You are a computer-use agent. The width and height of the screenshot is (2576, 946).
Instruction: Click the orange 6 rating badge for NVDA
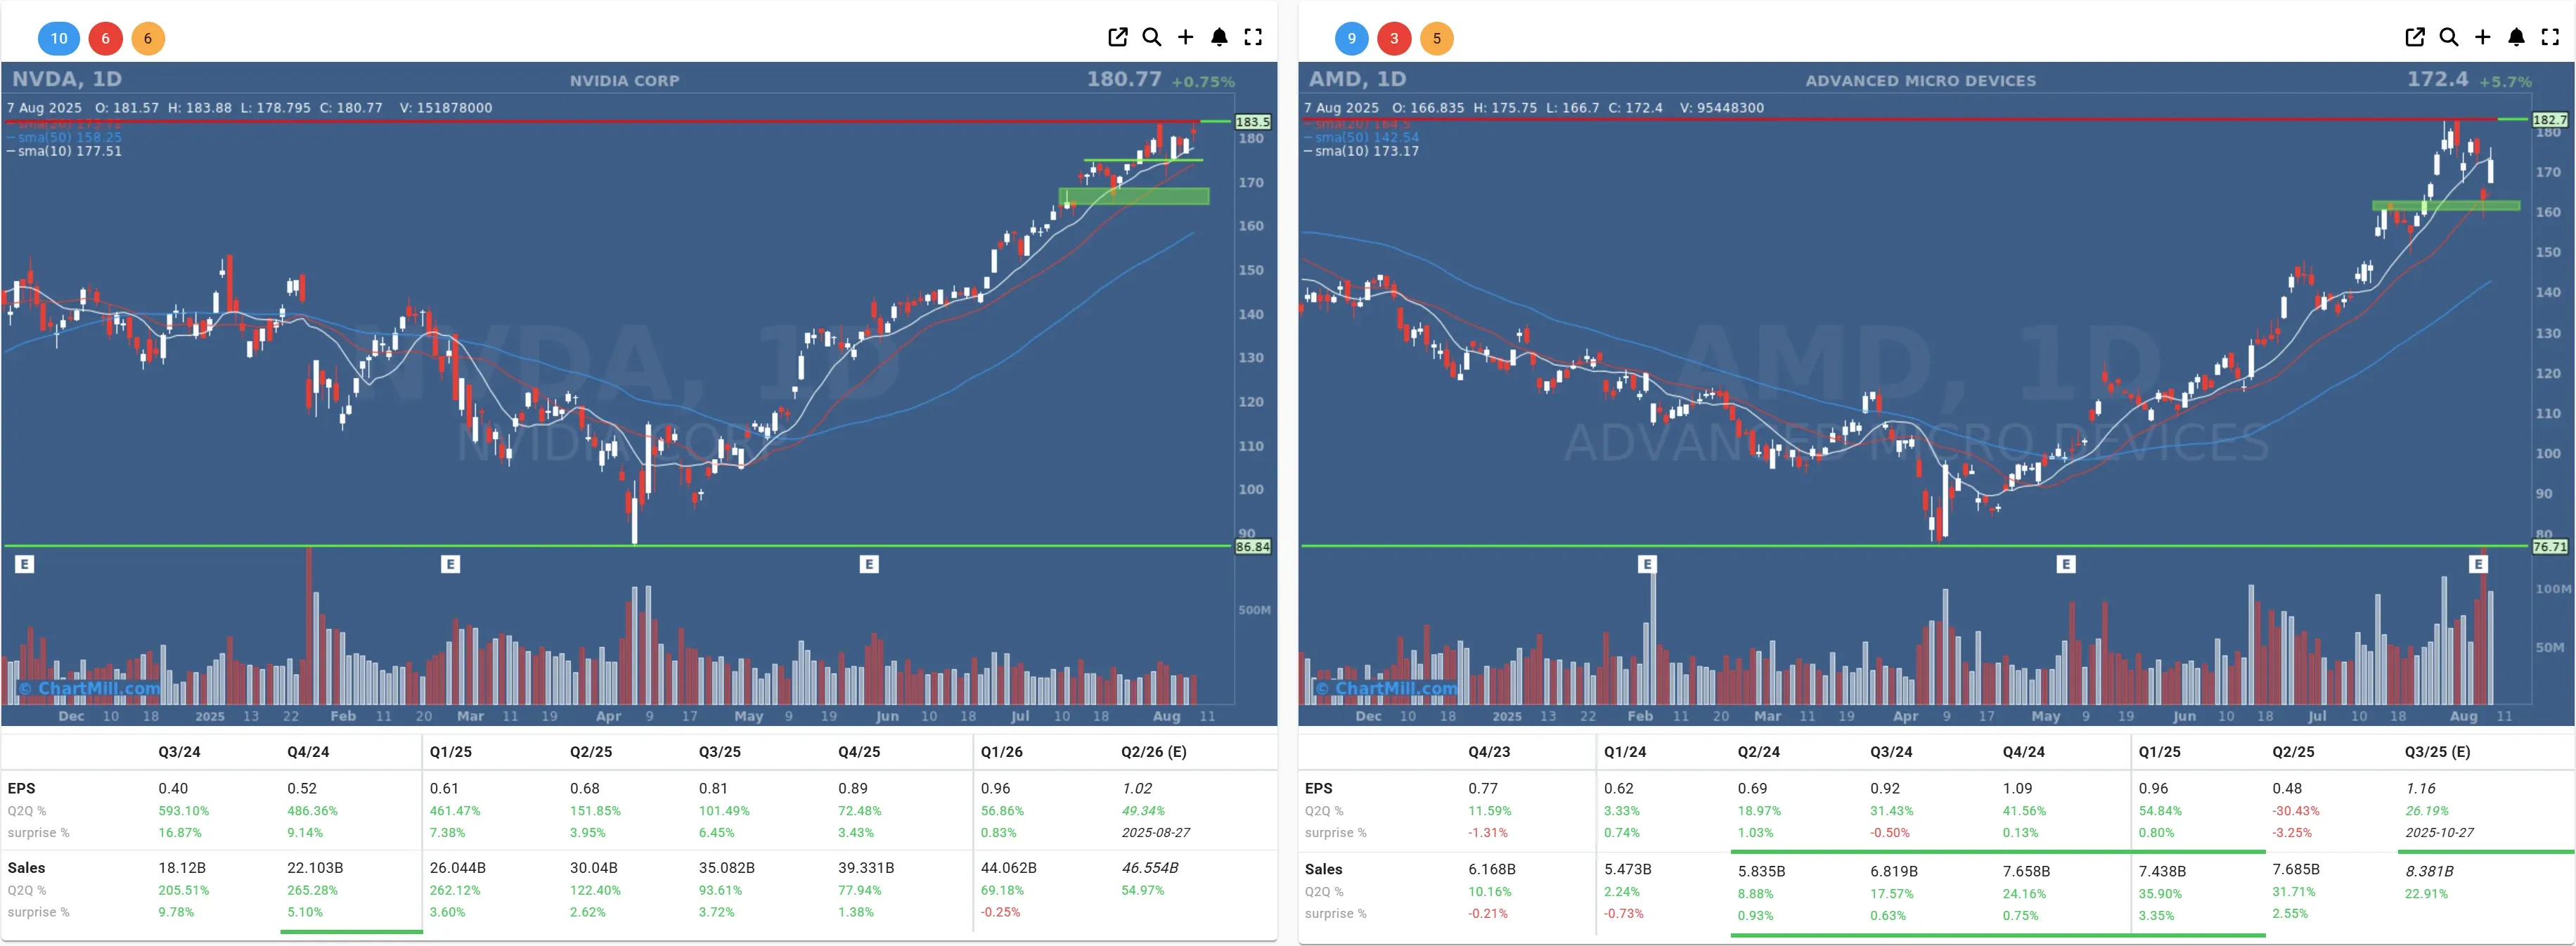pyautogui.click(x=148, y=38)
